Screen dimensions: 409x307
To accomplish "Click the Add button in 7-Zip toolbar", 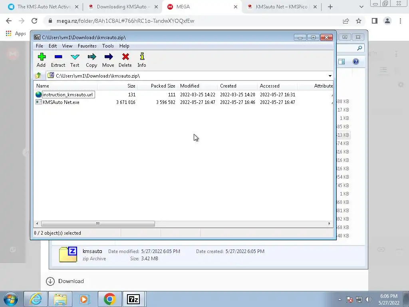I will point(41,60).
